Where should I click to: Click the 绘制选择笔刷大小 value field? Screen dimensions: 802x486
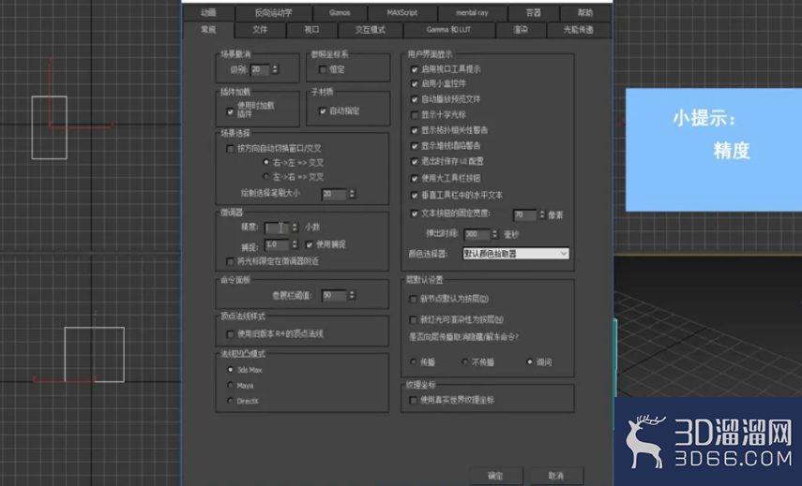click(334, 194)
